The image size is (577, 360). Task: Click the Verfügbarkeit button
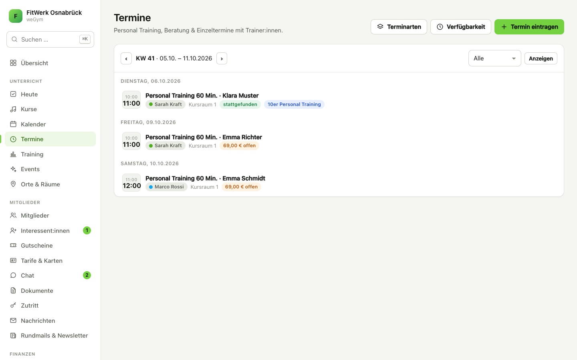pyautogui.click(x=460, y=27)
